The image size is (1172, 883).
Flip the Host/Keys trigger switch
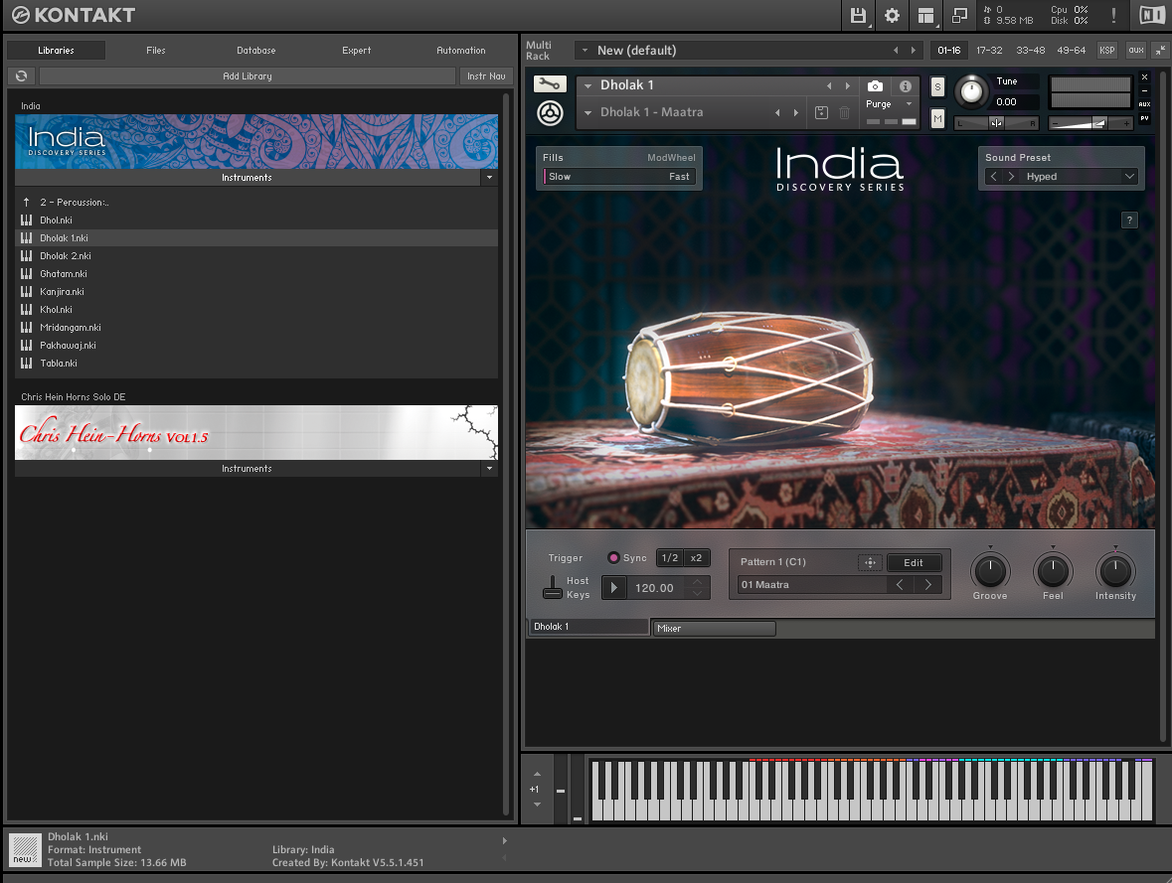(x=553, y=587)
